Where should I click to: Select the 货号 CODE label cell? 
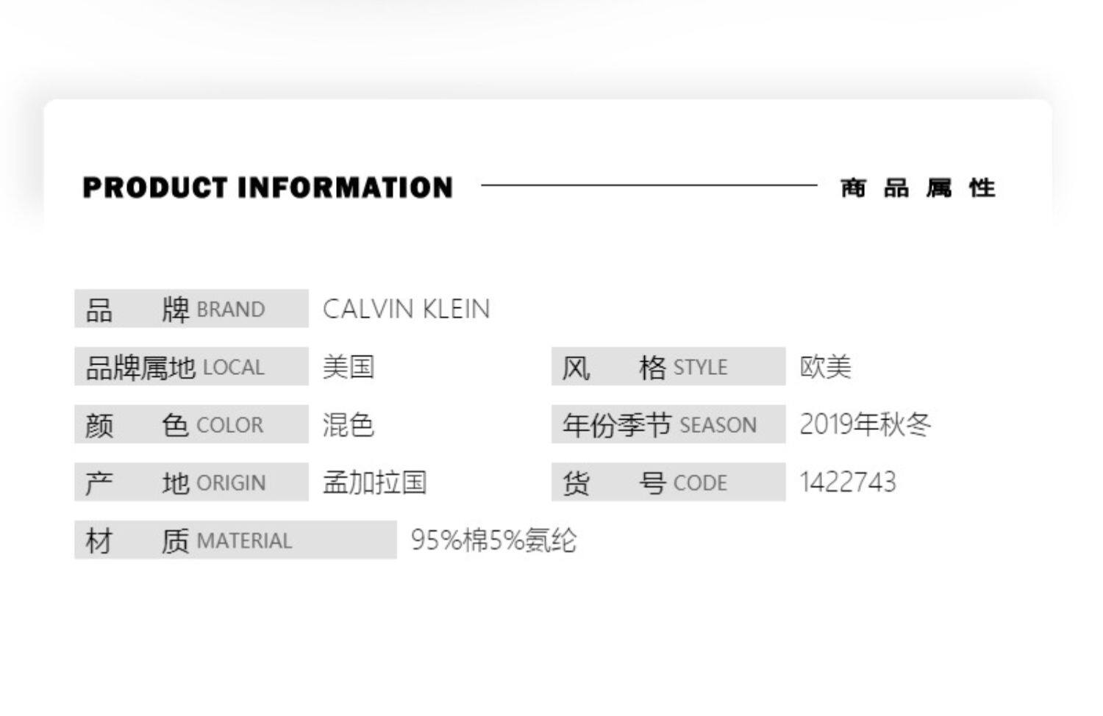(x=668, y=482)
